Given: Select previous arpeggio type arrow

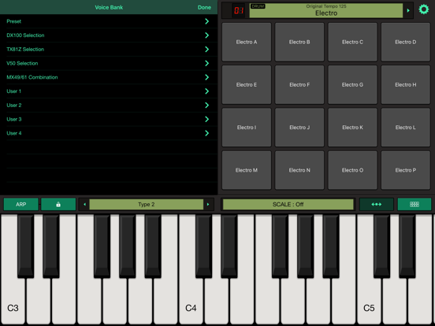Looking at the screenshot, I should (x=84, y=204).
